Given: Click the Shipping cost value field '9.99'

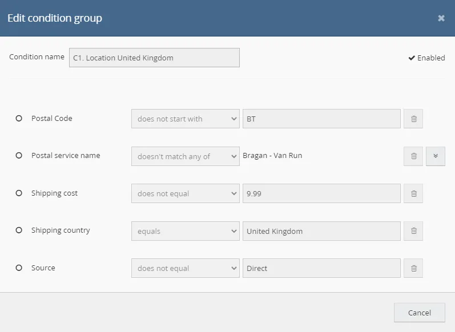Looking at the screenshot, I should [321, 193].
